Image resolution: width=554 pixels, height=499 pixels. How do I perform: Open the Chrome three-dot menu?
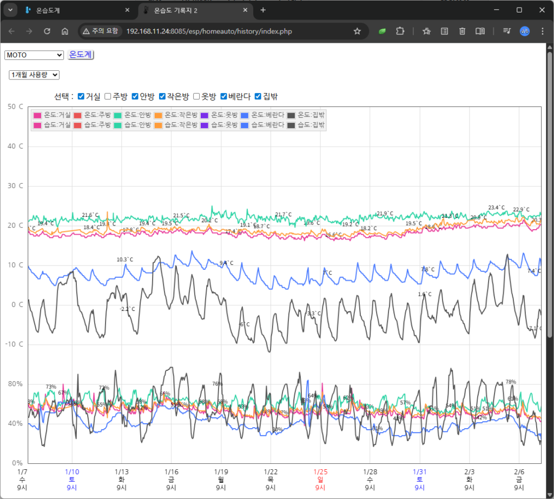pos(542,31)
